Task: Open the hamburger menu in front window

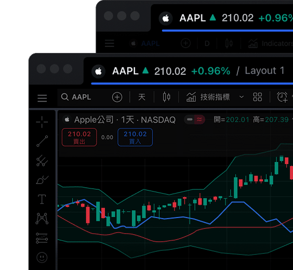Action: (x=42, y=98)
